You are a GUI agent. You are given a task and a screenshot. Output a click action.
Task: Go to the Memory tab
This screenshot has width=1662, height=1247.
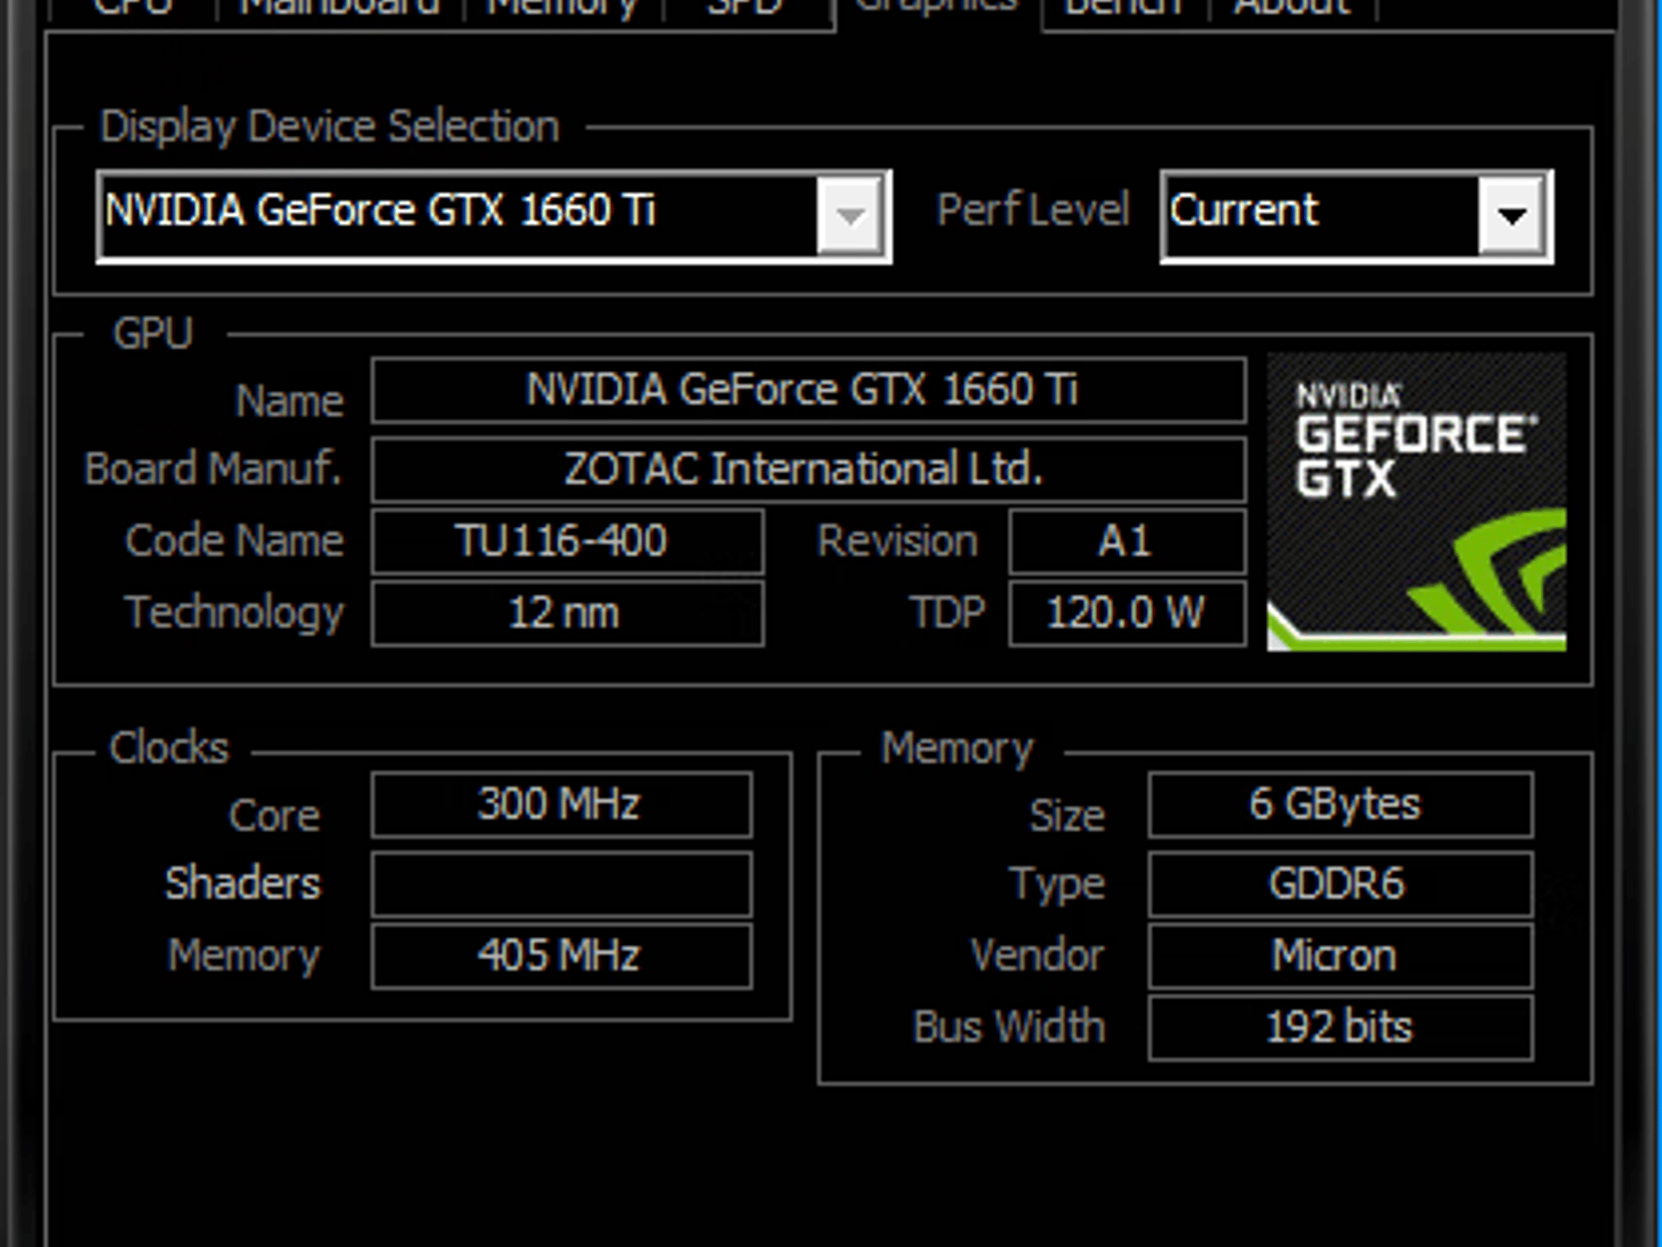pyautogui.click(x=562, y=10)
